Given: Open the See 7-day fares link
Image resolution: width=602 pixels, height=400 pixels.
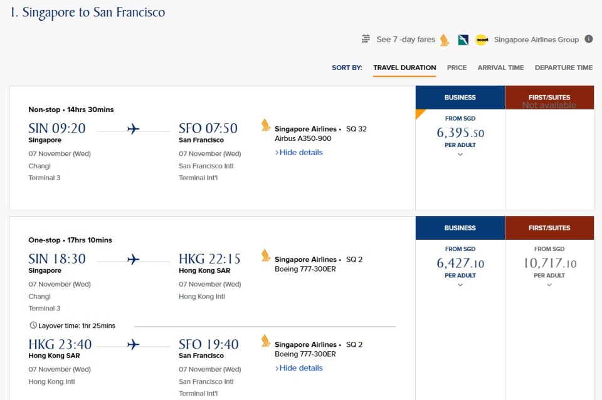Looking at the screenshot, I should point(405,39).
